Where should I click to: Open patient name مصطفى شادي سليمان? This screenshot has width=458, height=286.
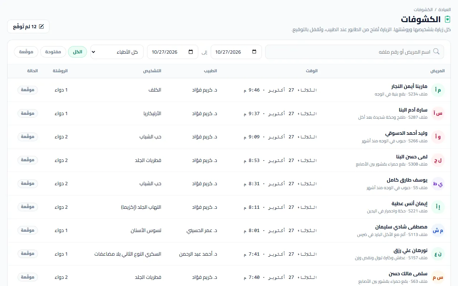(401, 227)
